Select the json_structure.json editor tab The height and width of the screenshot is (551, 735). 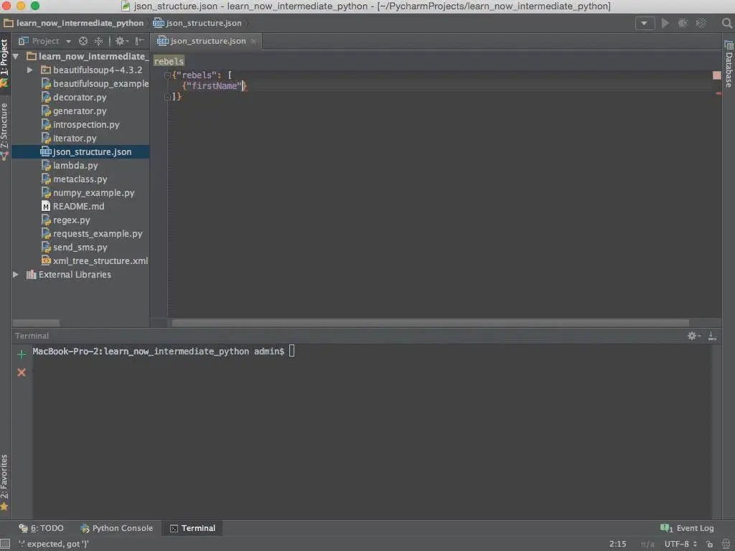click(x=207, y=41)
